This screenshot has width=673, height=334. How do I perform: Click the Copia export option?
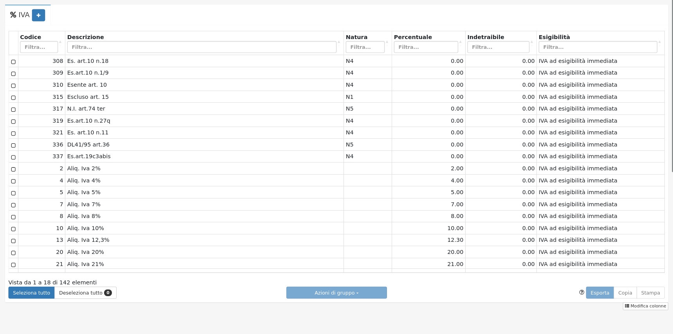click(x=625, y=293)
